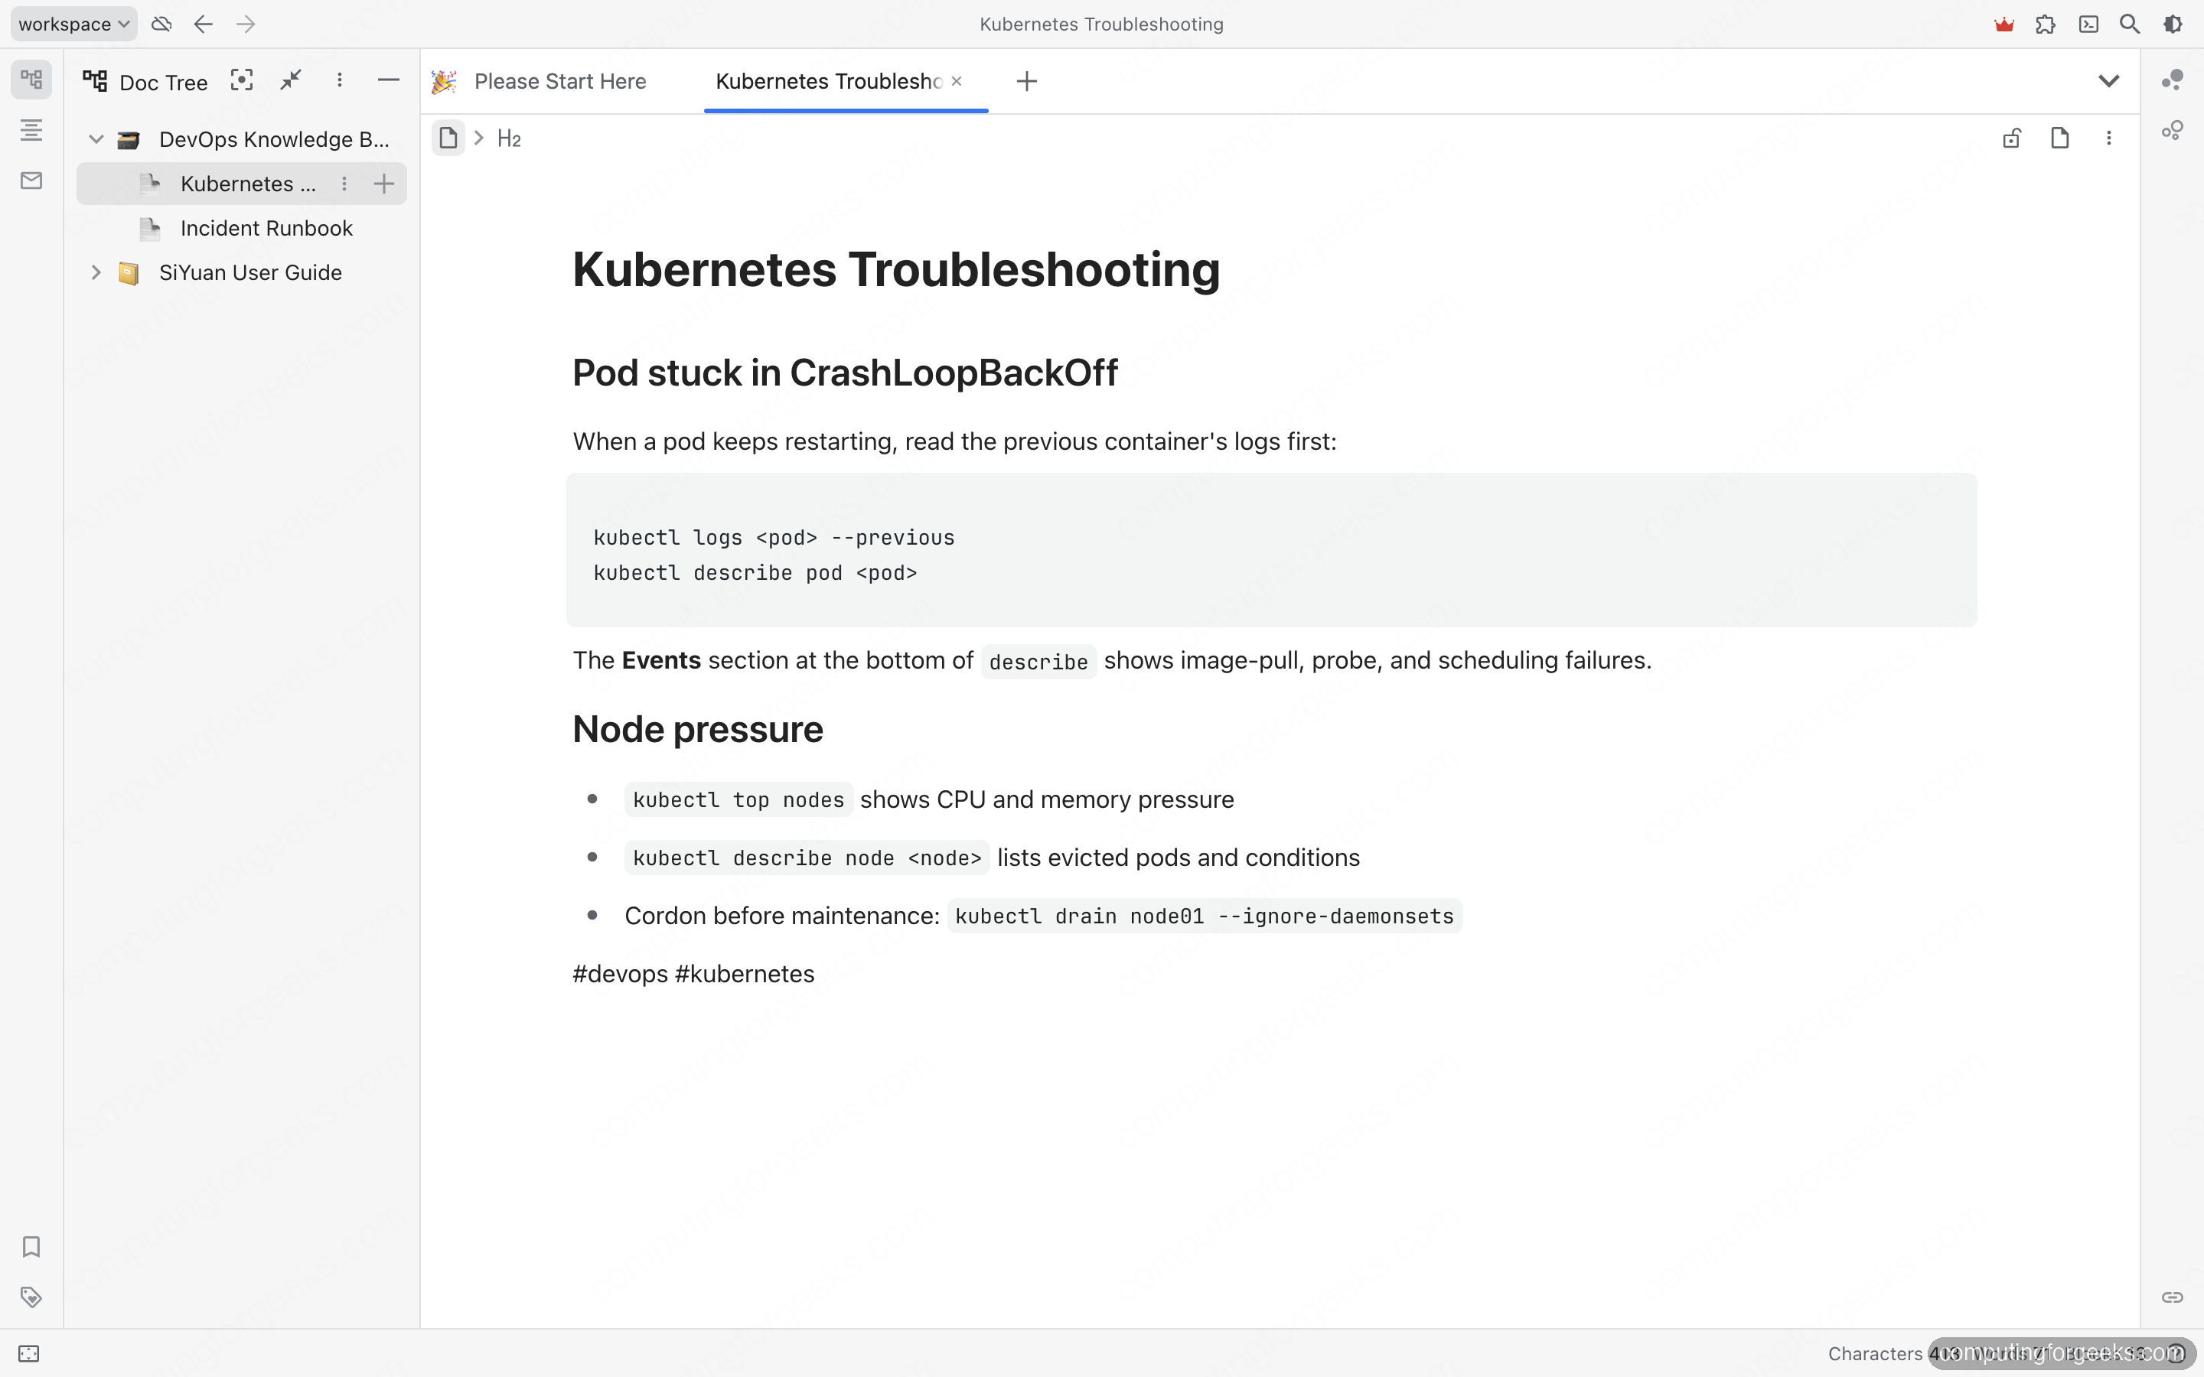The height and width of the screenshot is (1377, 2204).
Task: Click the red crown membership icon
Action: pyautogui.click(x=2003, y=24)
